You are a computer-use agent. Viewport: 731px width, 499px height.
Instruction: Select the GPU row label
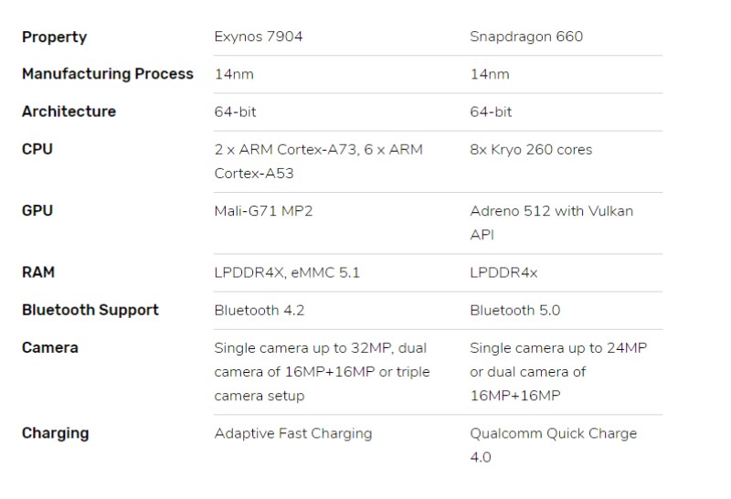(37, 211)
